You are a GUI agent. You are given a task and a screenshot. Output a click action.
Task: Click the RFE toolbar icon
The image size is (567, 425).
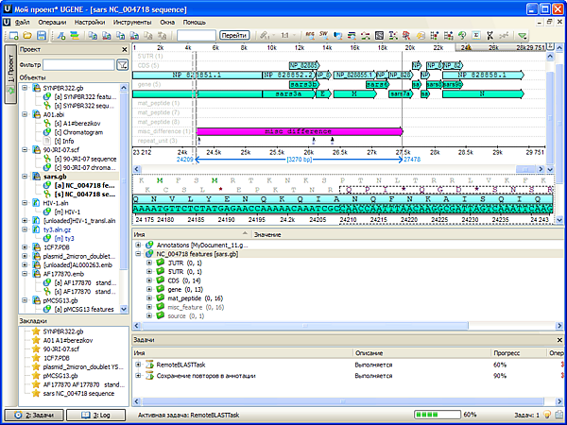311,35
